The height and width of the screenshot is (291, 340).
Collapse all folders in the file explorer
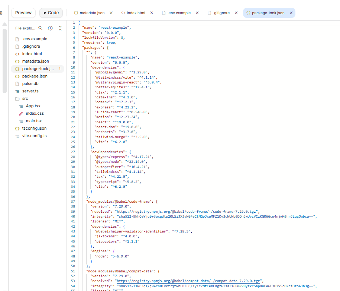pos(60,28)
